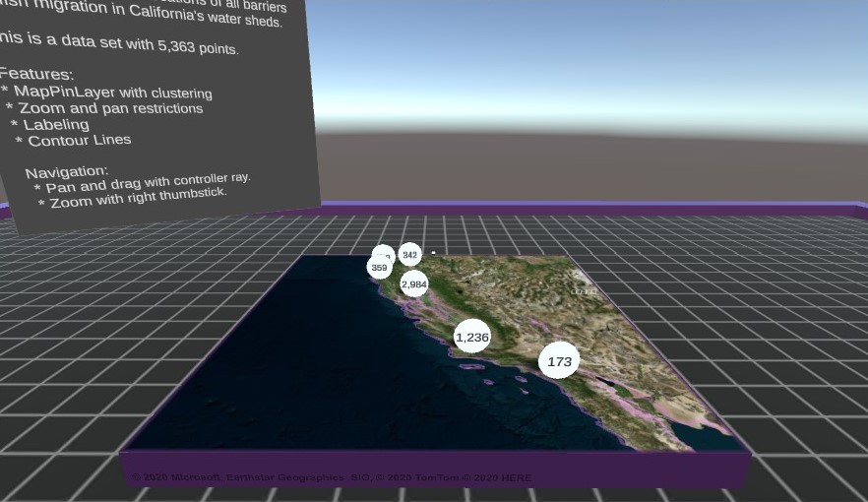The image size is (868, 502).
Task: Click the "* Labeling" feature line
Action: click(x=50, y=125)
